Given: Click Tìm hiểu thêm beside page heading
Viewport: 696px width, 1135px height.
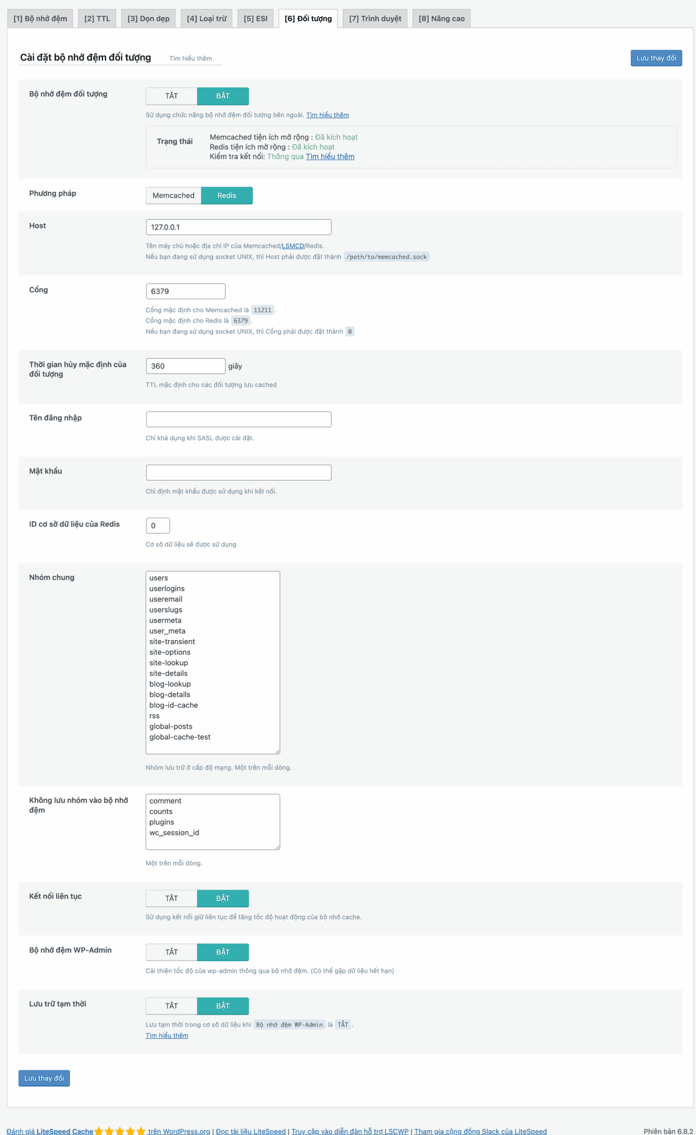Looking at the screenshot, I should (190, 59).
